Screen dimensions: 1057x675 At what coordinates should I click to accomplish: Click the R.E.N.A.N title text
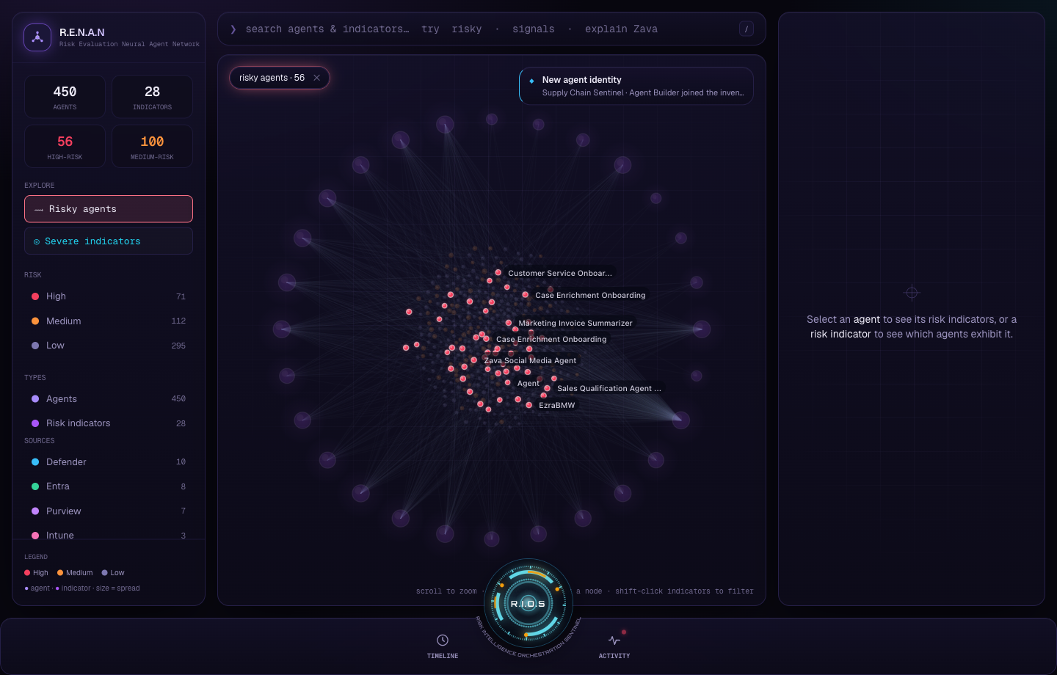pyautogui.click(x=82, y=32)
